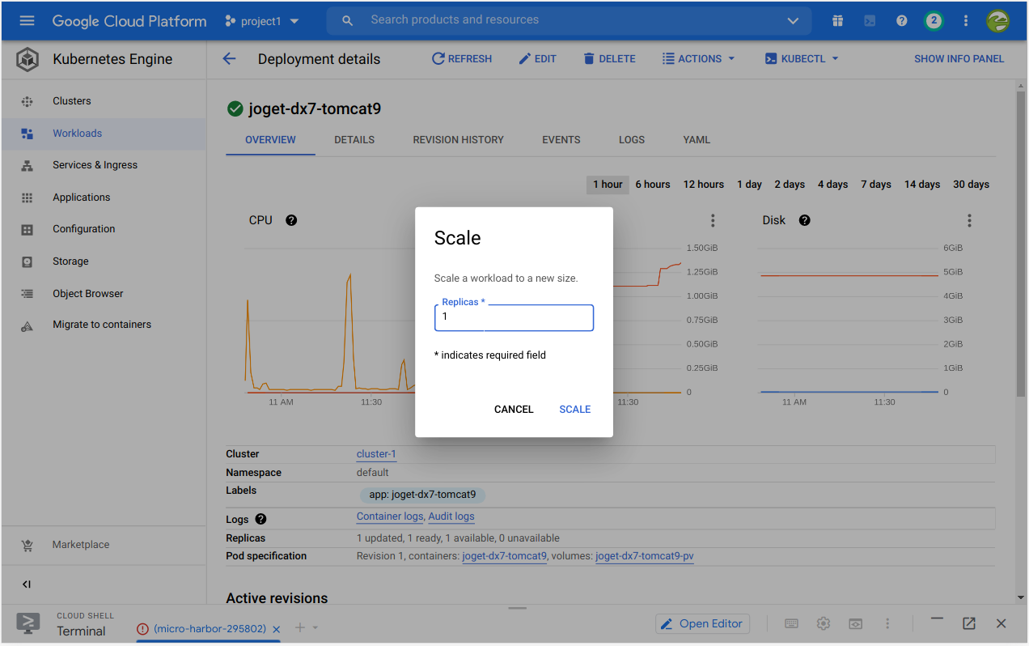Open the main navigation hamburger menu

pyautogui.click(x=27, y=21)
